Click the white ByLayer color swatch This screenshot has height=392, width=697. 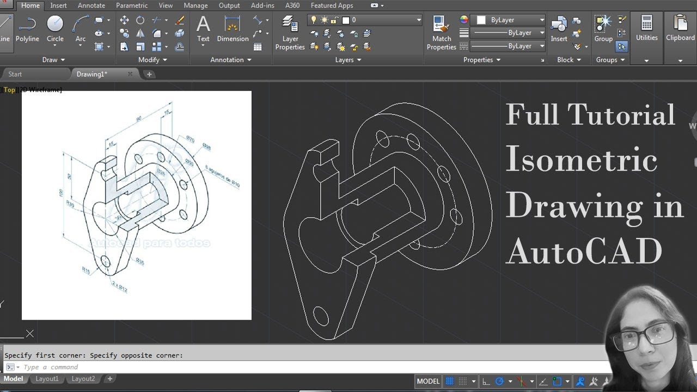tap(481, 20)
